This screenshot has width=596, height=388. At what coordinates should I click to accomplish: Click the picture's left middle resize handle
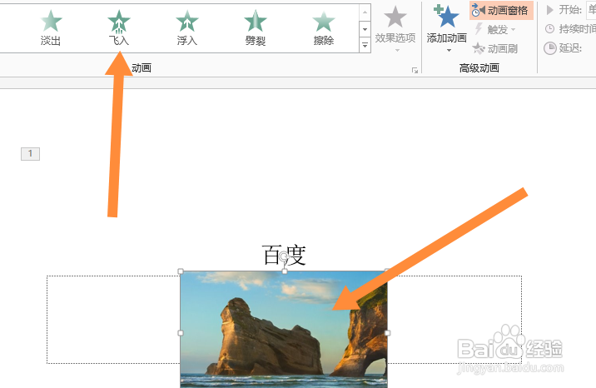click(181, 333)
